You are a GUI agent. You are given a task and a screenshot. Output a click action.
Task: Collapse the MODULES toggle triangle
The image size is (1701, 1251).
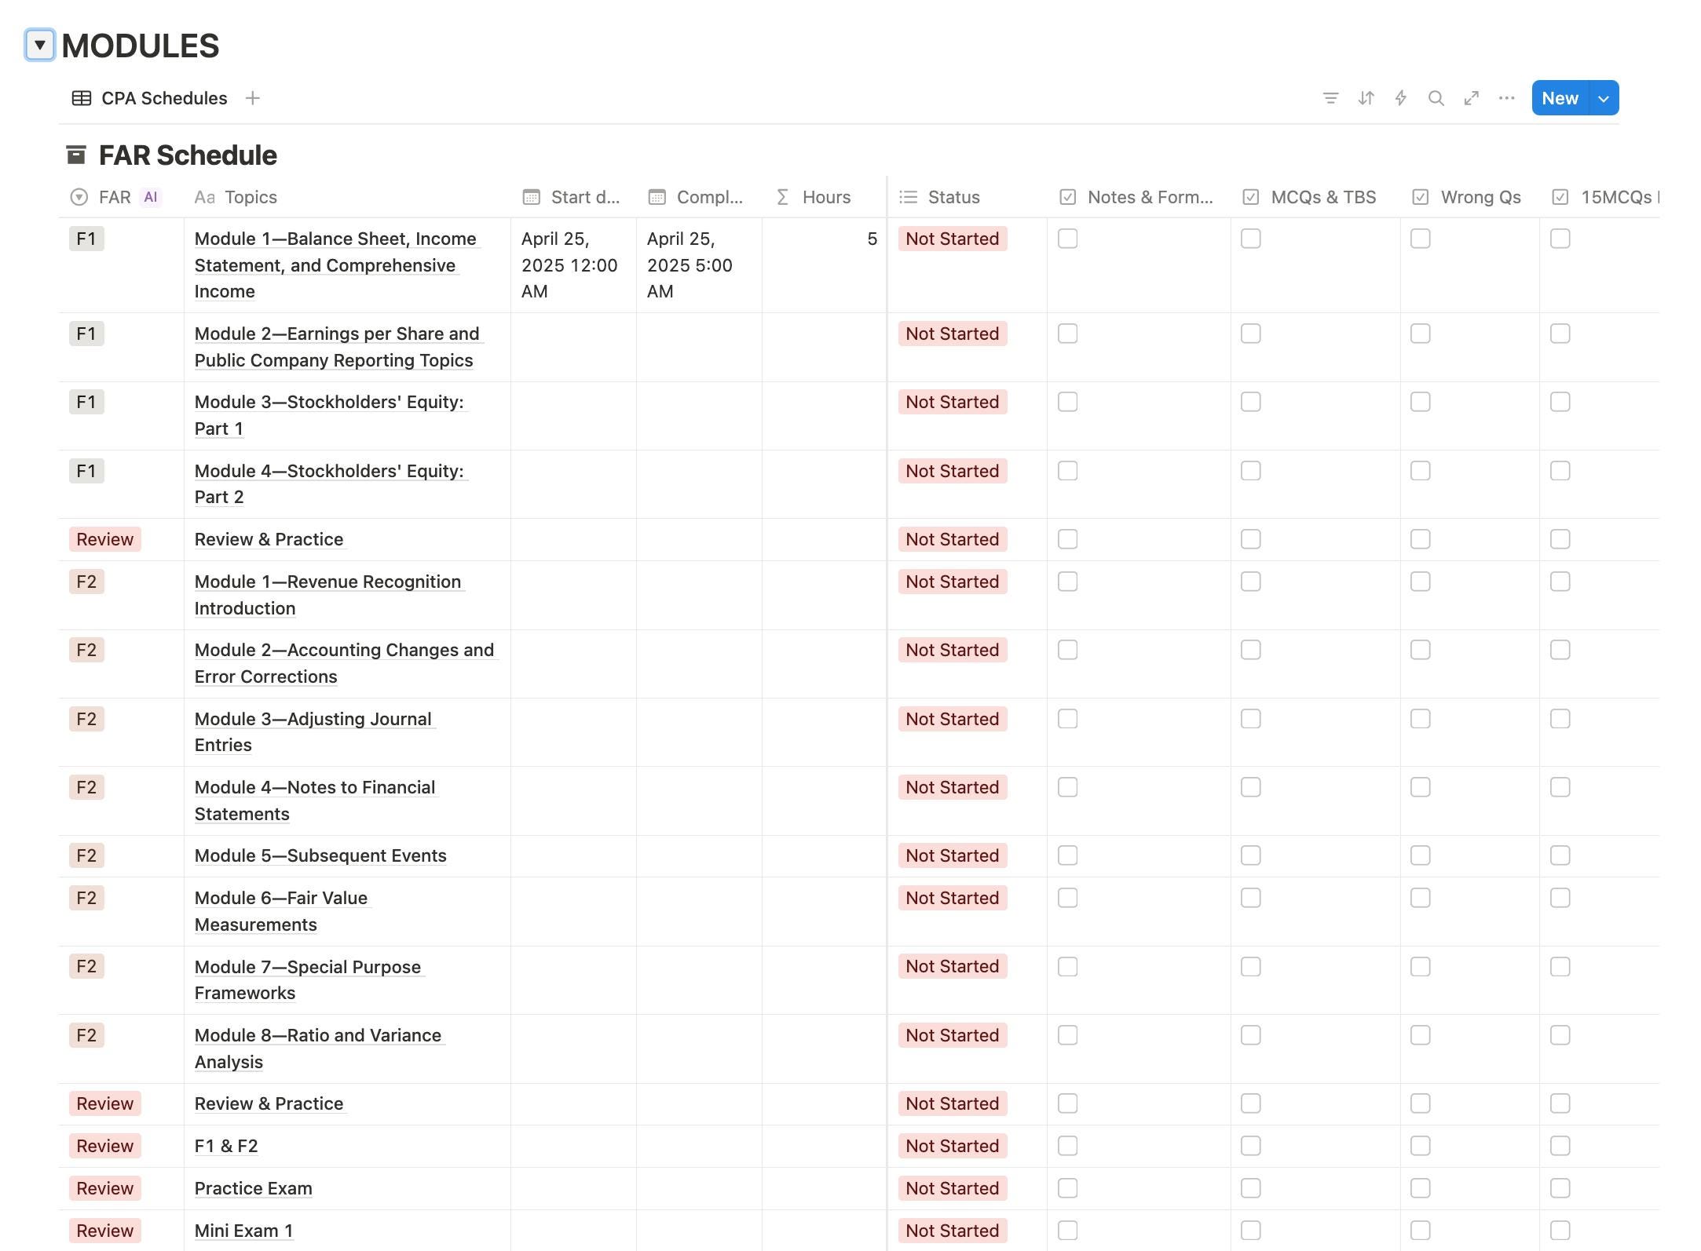point(39,45)
